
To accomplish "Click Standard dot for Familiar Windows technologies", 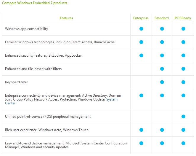I will (x=162, y=42).
